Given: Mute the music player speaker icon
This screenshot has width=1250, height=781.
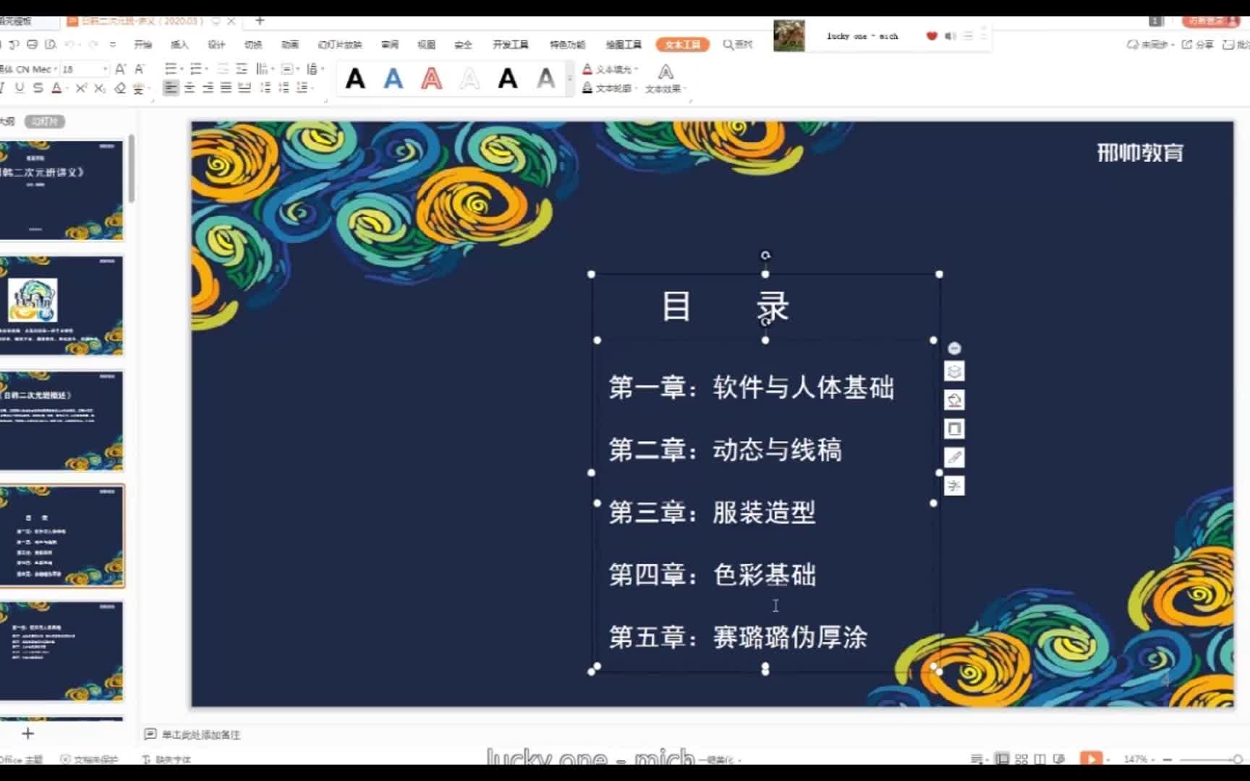Looking at the screenshot, I should [x=950, y=36].
